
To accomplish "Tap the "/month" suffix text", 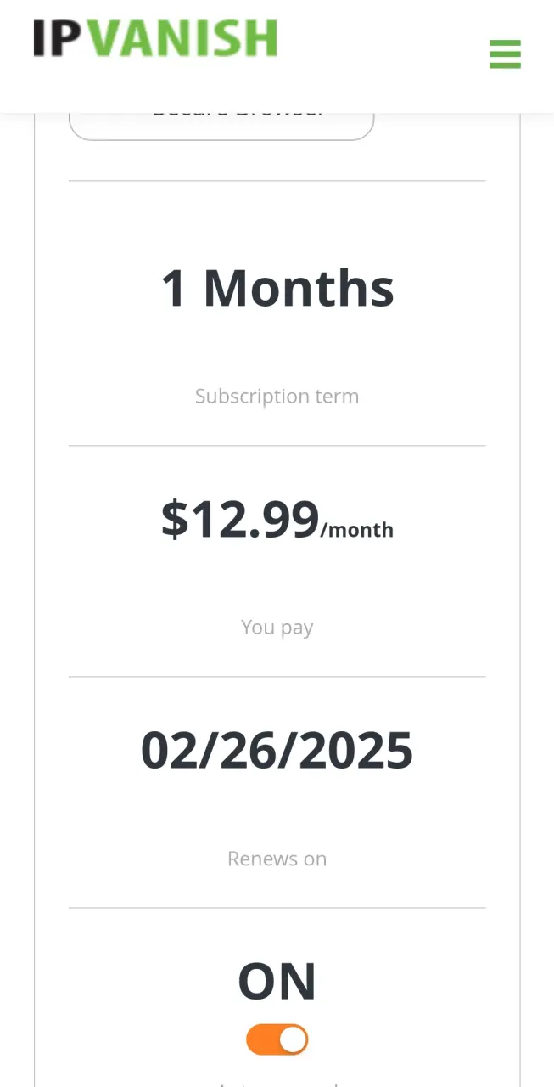I will click(x=357, y=530).
